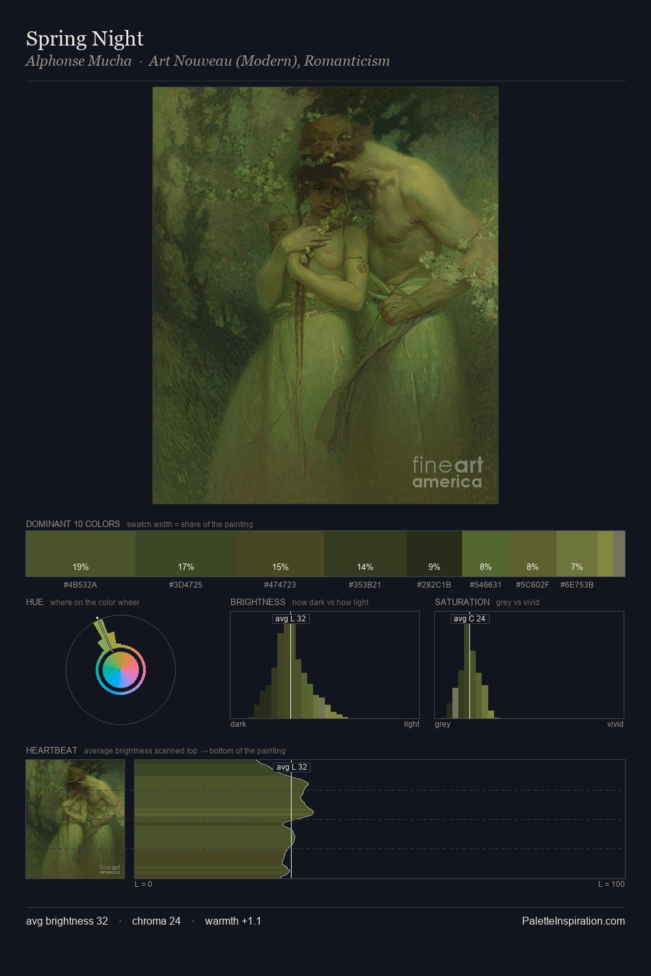Image resolution: width=651 pixels, height=976 pixels.
Task: Click the #474723 hex code label
Action: coord(280,585)
